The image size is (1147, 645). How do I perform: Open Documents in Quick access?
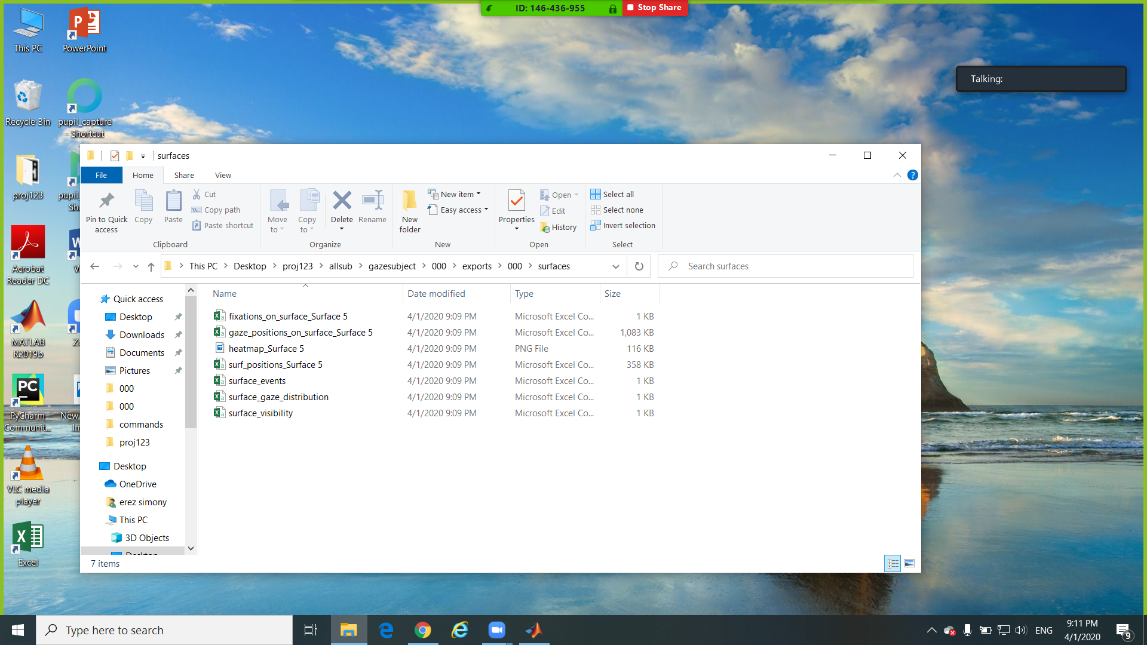142,352
